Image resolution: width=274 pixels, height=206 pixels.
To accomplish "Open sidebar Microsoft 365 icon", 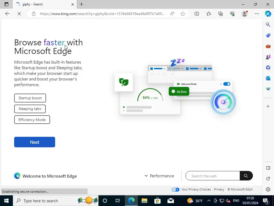I will coord(268,68).
